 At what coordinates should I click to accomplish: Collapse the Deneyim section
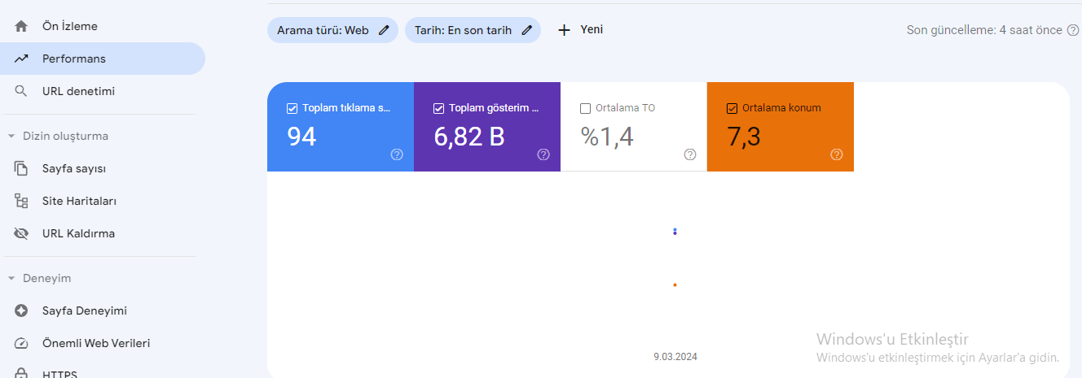[x=11, y=278]
